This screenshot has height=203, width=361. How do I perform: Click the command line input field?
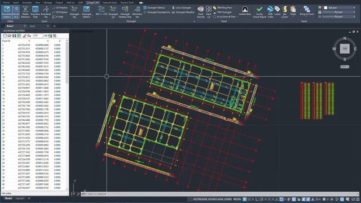(x=220, y=194)
